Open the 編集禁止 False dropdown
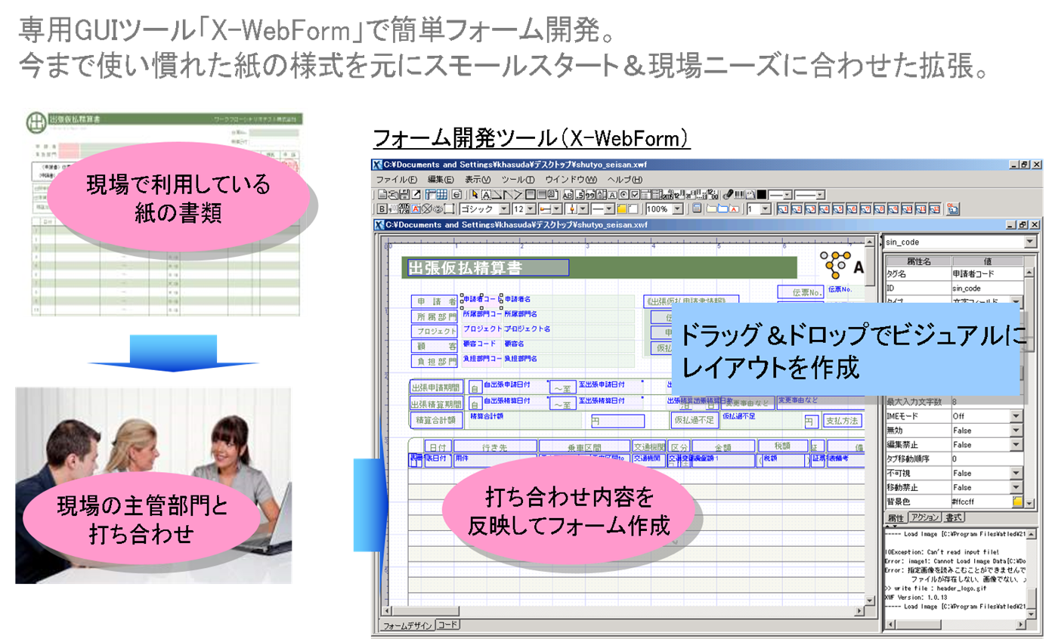 [x=1017, y=444]
